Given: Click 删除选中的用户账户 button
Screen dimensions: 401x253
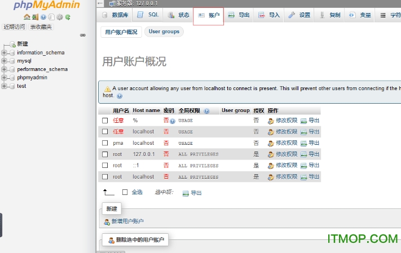Looking at the screenshot, I should coord(135,239).
